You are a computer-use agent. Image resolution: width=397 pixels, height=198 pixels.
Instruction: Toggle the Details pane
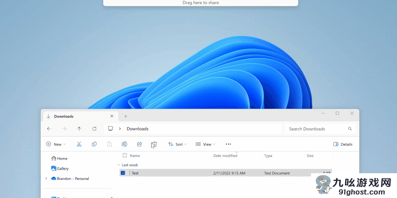343,144
